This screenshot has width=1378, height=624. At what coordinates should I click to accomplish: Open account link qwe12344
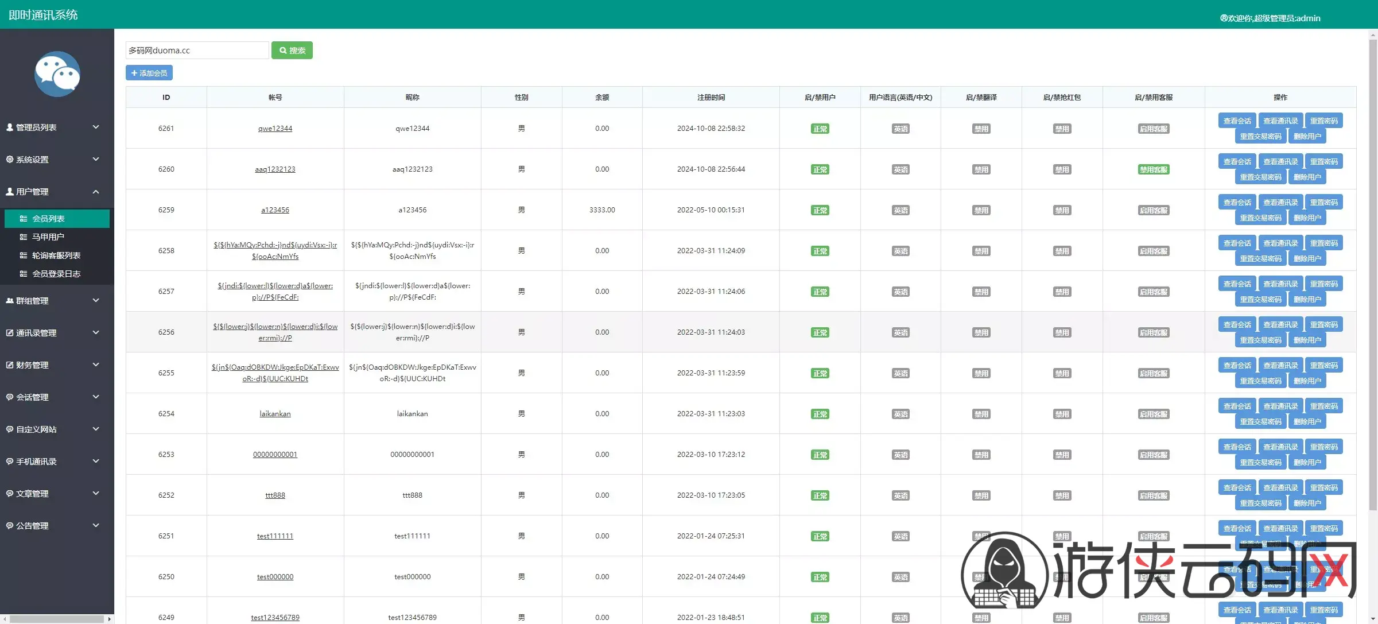coord(275,129)
